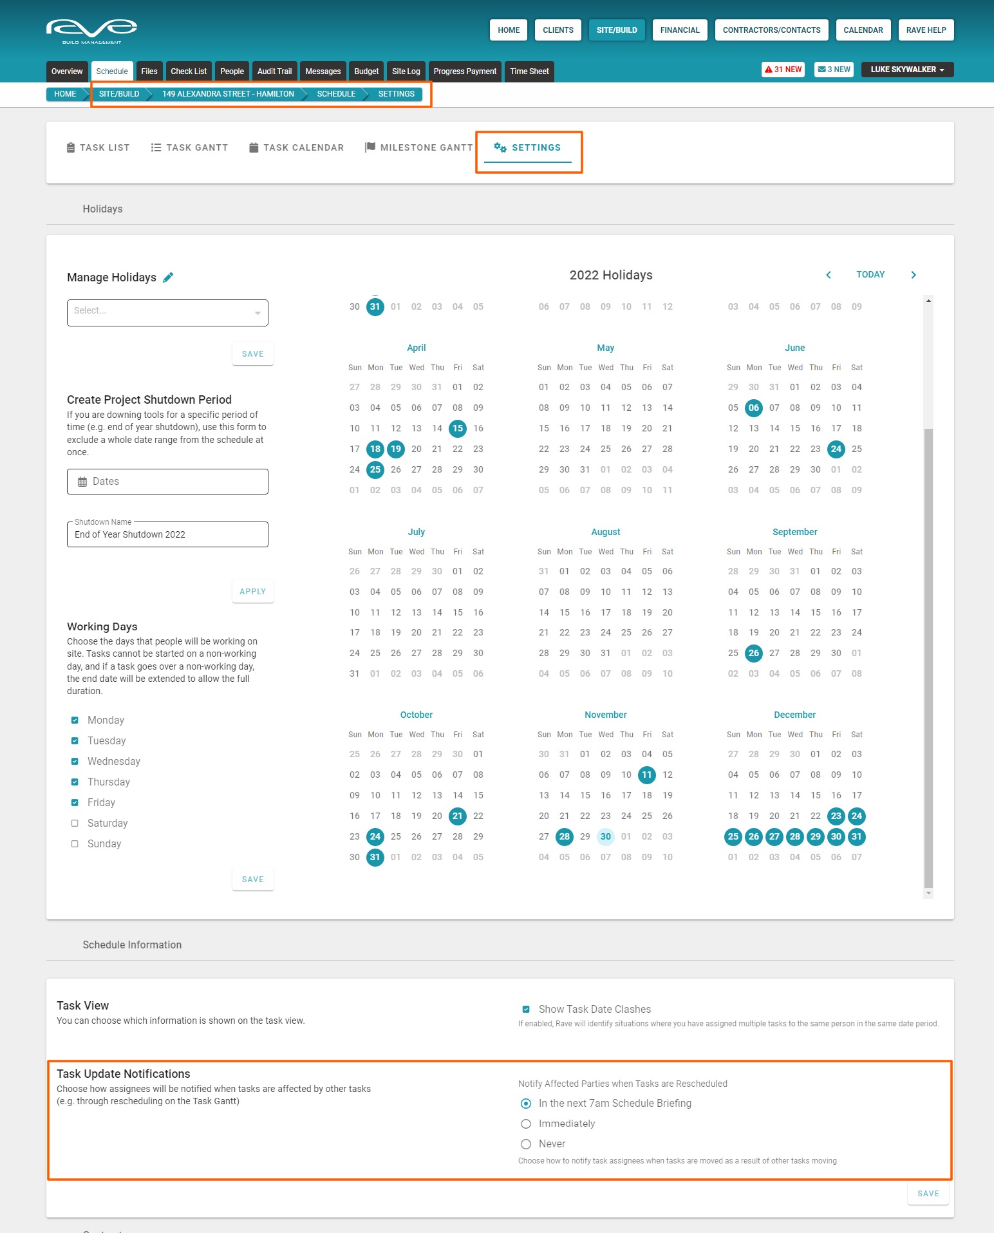Screen dimensions: 994x1233
Task: Open the Manage Holidays Select dropdown
Action: click(x=167, y=313)
